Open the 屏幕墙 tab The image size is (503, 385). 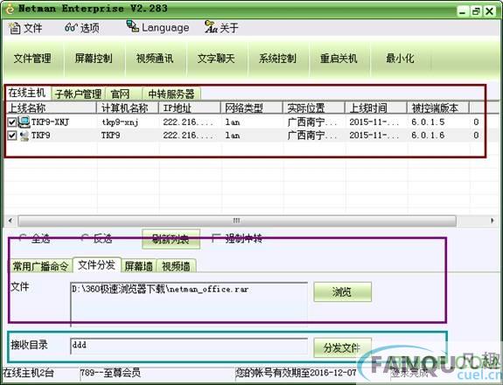[x=138, y=266]
